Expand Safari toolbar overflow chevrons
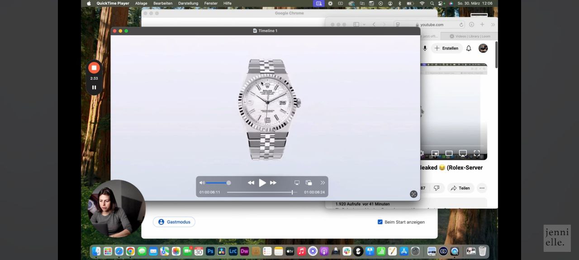Viewport: 579px width, 260px height. (493, 24)
